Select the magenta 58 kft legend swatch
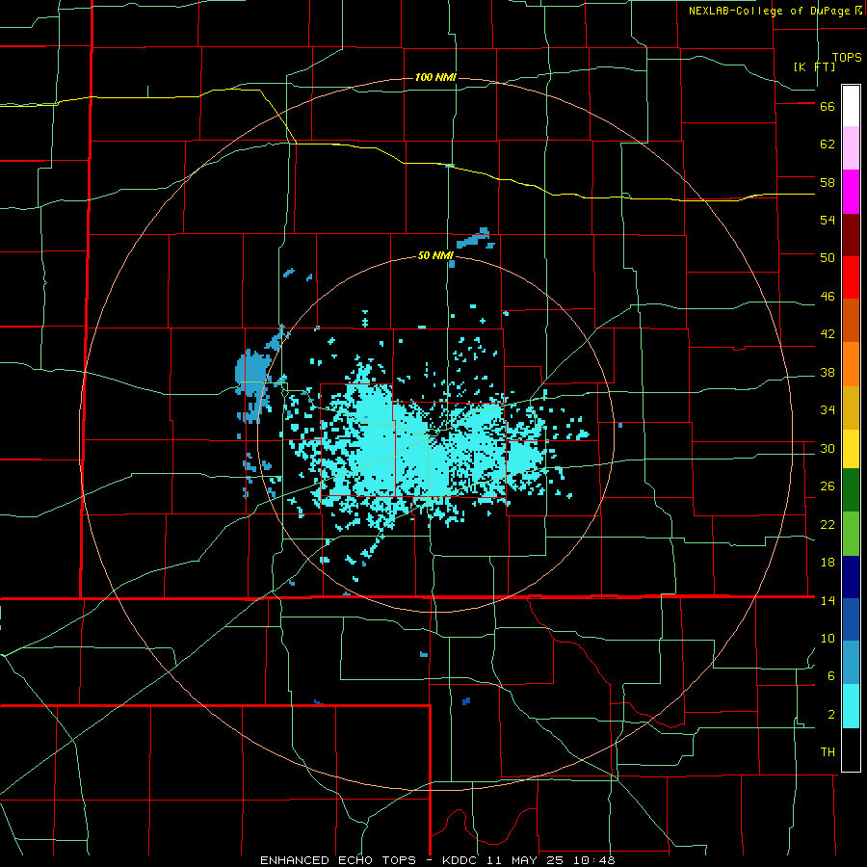The image size is (867, 867). (851, 192)
